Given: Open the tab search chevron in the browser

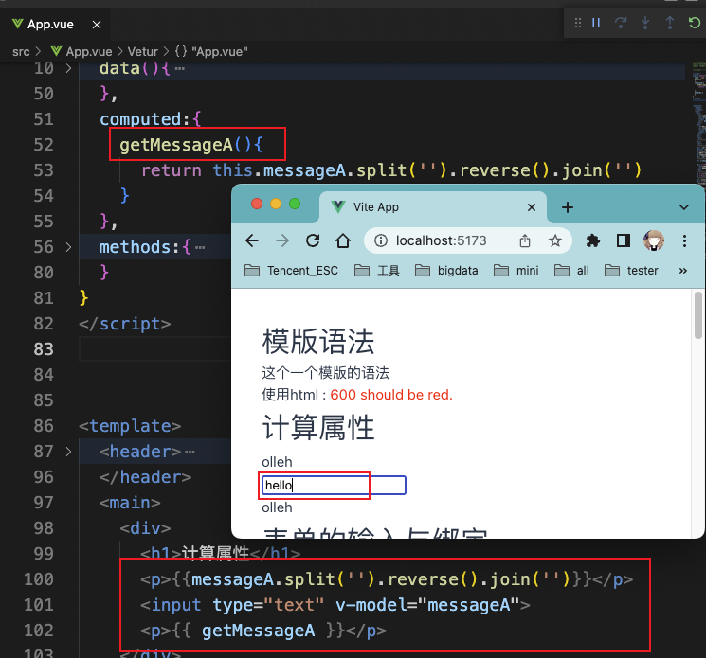Looking at the screenshot, I should click(x=684, y=207).
